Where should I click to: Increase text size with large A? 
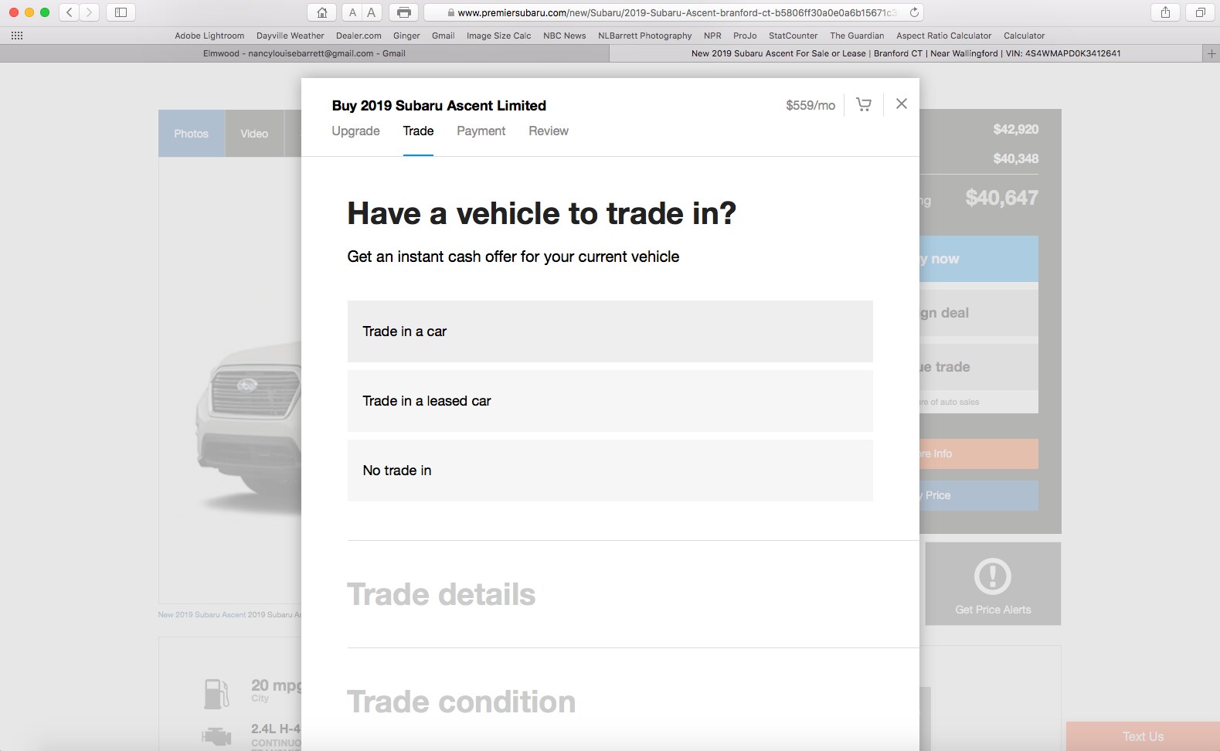tap(372, 12)
